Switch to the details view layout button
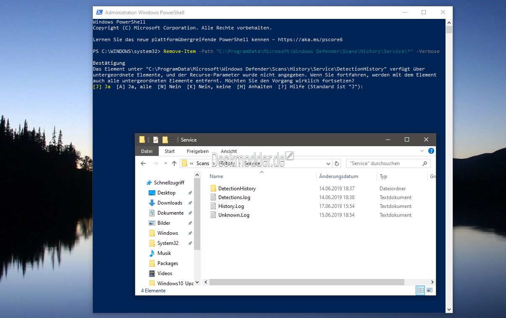506x318 pixels. (420, 290)
